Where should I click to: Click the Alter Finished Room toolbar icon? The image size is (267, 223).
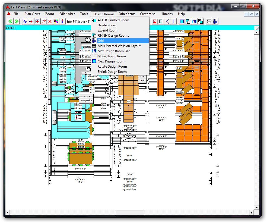[201, 21]
